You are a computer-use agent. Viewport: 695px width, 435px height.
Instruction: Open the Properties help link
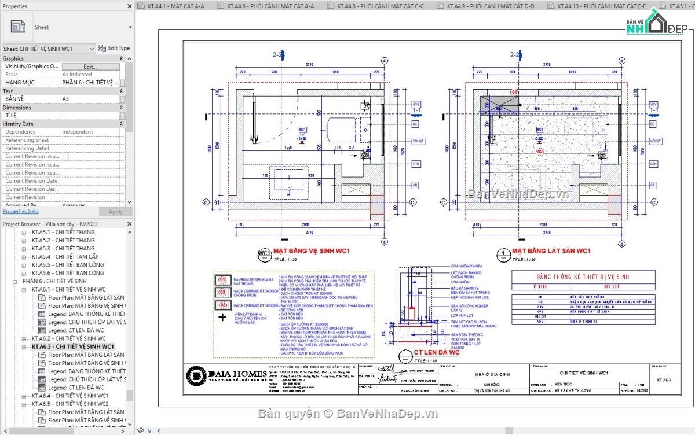pyautogui.click(x=20, y=212)
